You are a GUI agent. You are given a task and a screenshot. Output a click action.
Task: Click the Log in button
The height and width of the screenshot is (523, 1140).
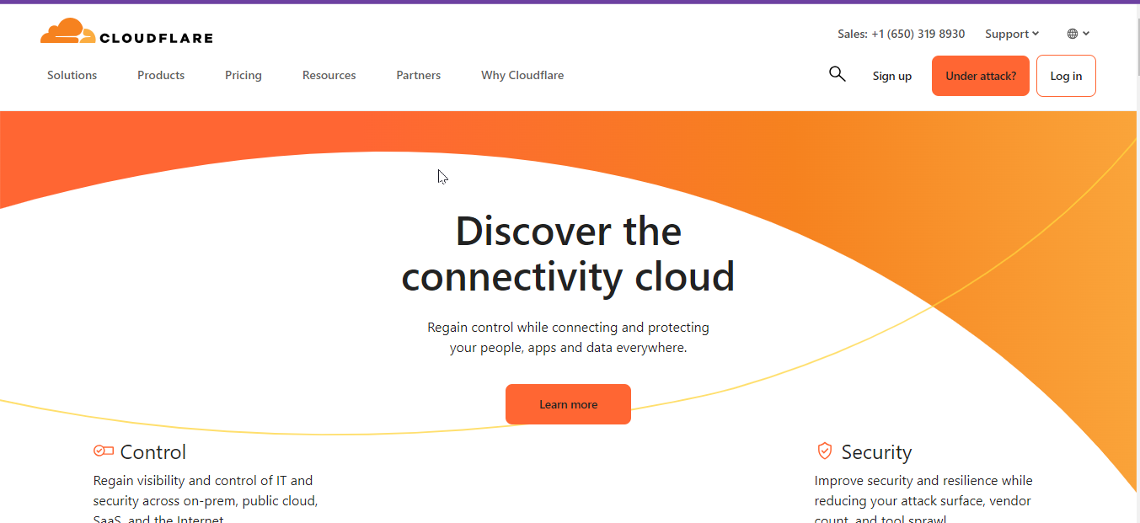point(1066,75)
